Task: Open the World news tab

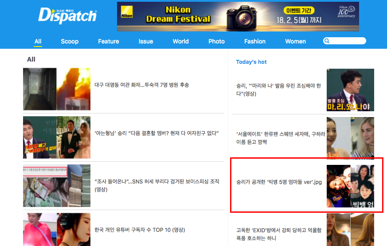Action: pos(181,42)
